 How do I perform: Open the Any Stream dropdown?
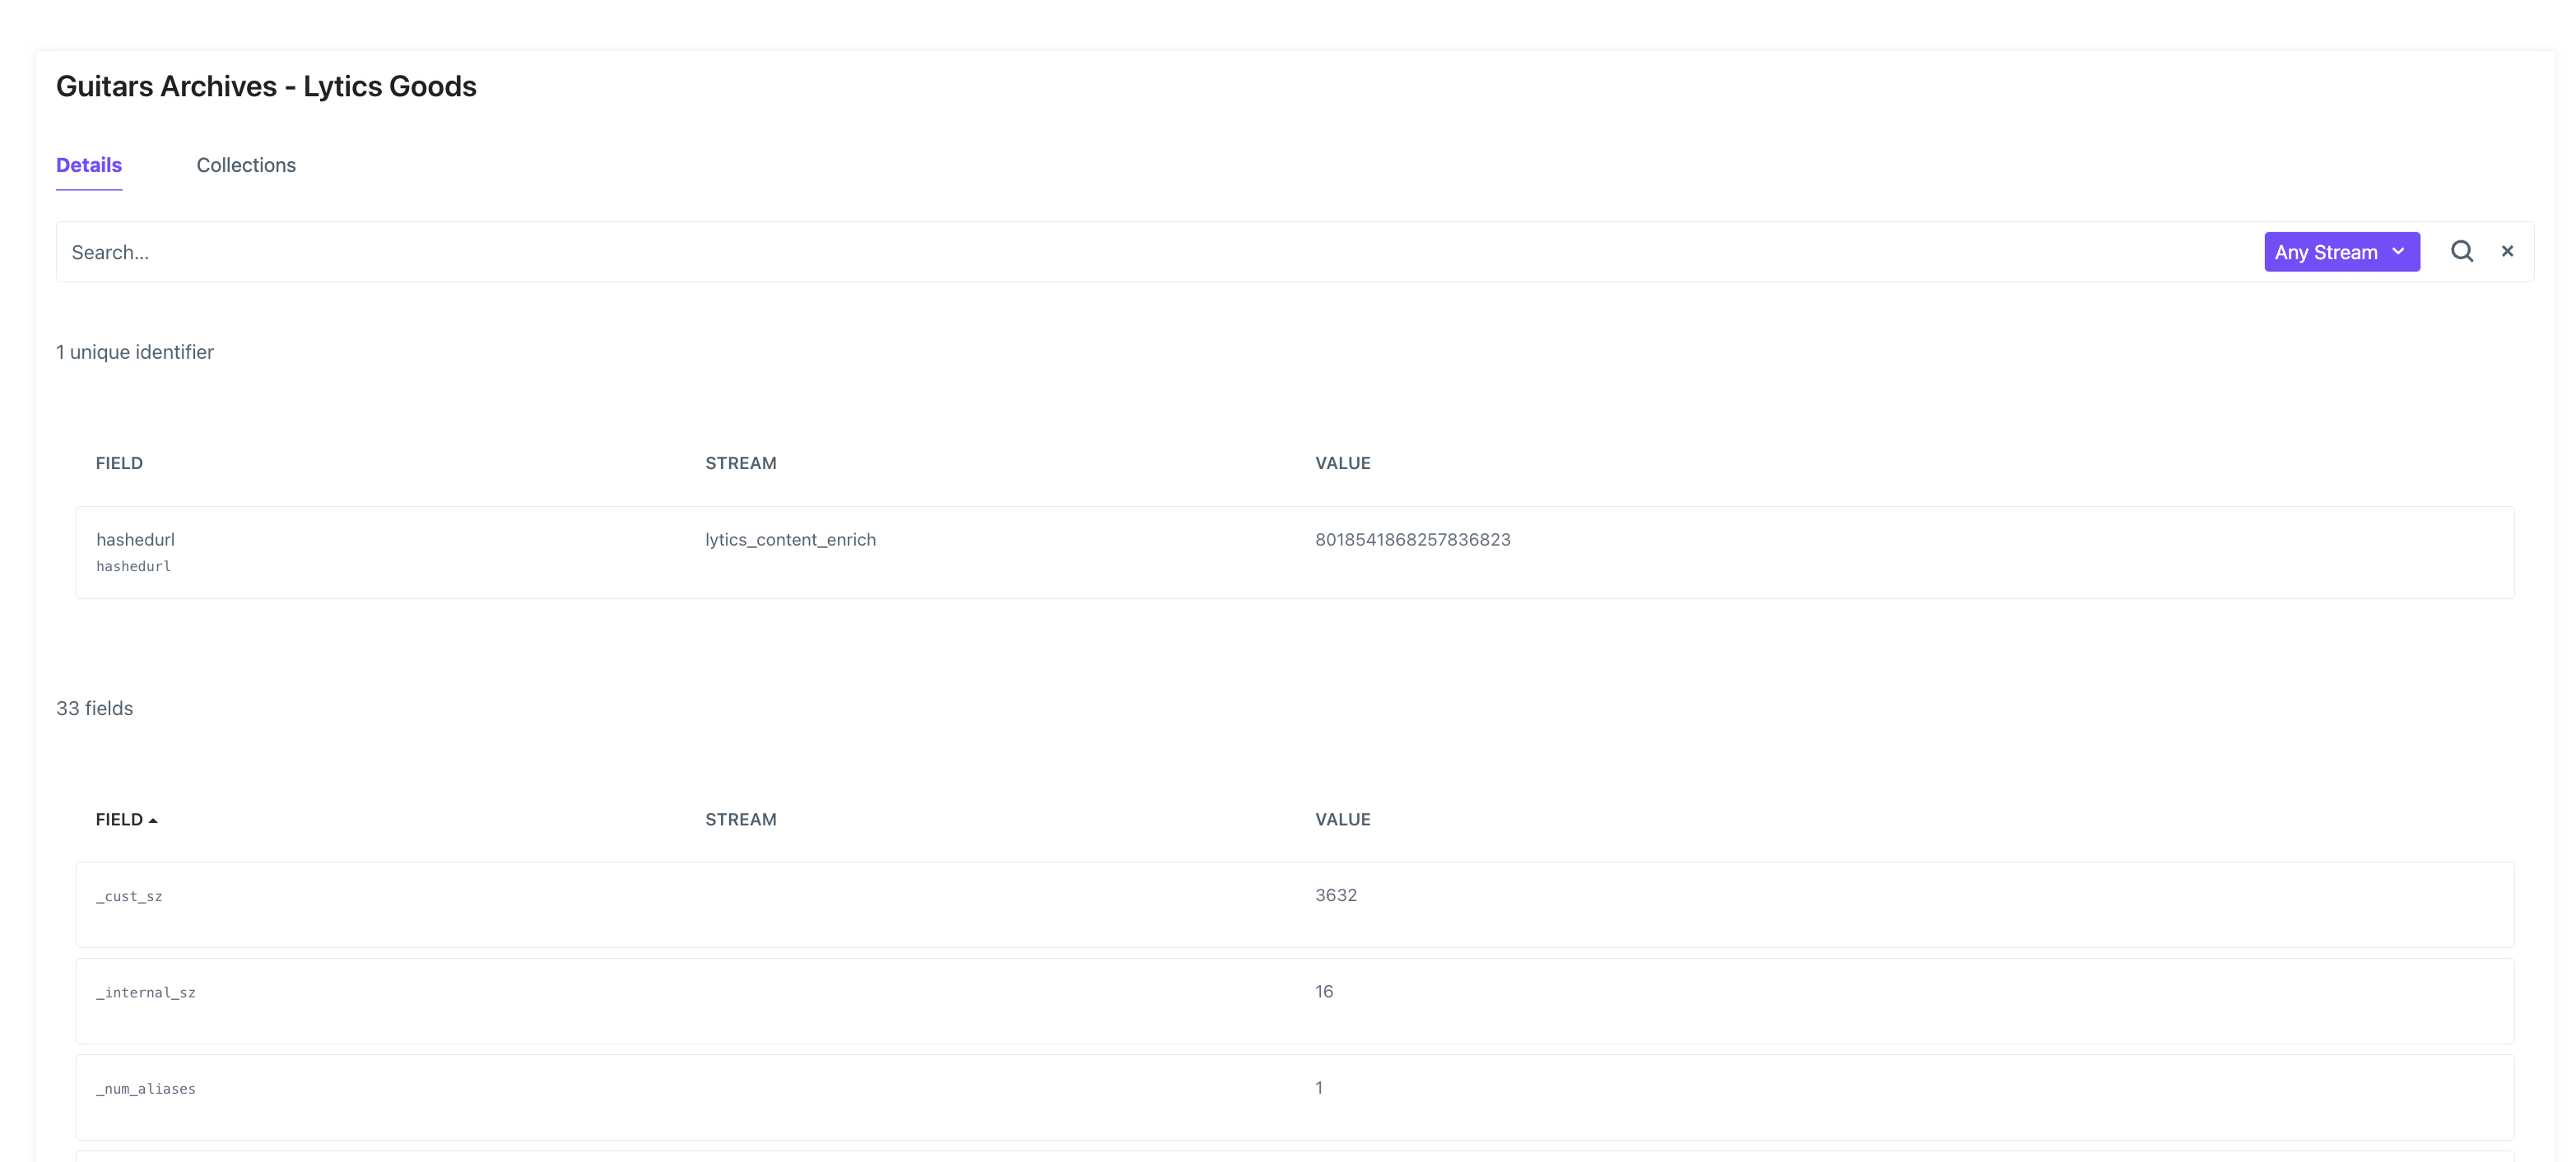pos(2341,252)
